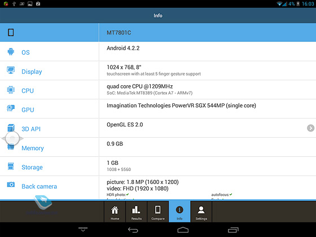Expand the 3D API details chevron
The width and height of the screenshot is (316, 237).
[310, 128]
